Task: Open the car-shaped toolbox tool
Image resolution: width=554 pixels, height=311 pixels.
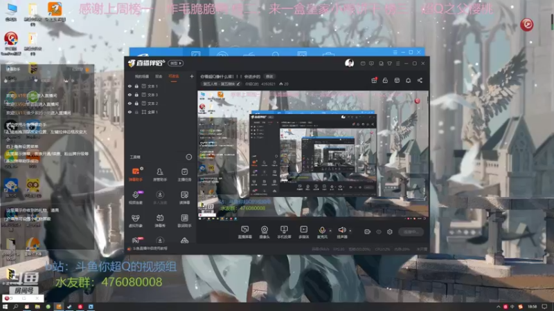Action: pyautogui.click(x=184, y=241)
